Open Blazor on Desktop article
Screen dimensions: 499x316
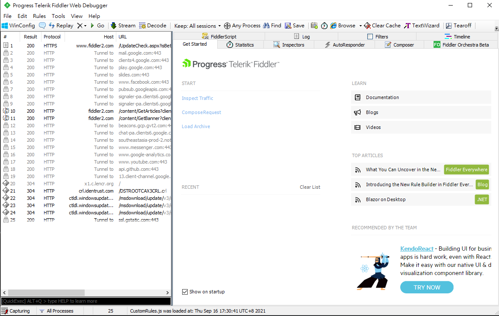385,199
